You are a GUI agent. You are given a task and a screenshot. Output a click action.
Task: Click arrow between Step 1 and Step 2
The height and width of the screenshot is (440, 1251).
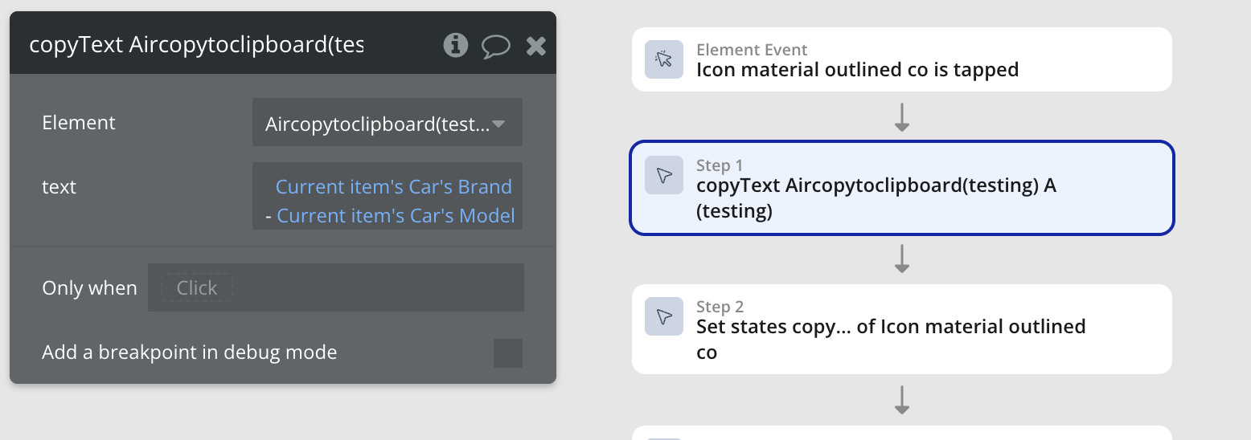pos(902,259)
